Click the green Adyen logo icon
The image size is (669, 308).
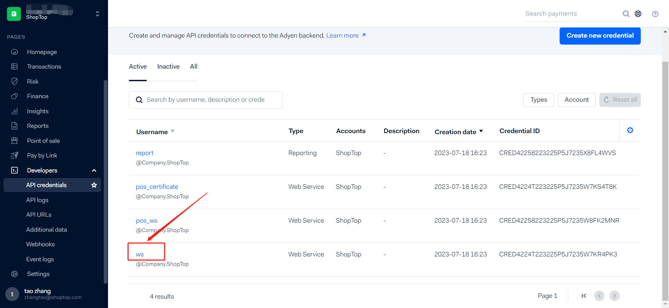[14, 14]
